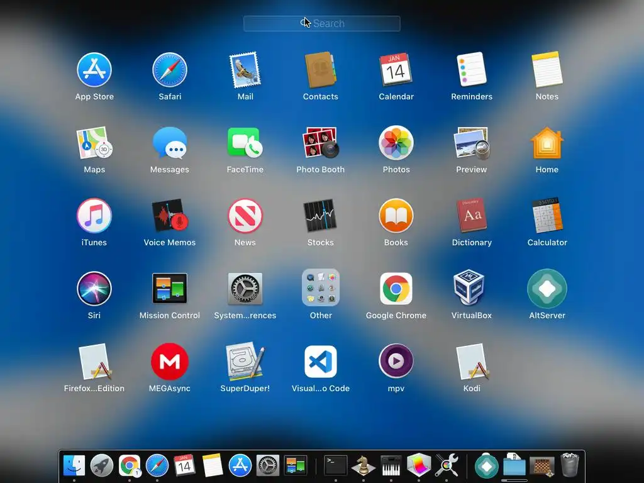644x483 pixels.
Task: Launch Messages app
Action: coord(170,143)
